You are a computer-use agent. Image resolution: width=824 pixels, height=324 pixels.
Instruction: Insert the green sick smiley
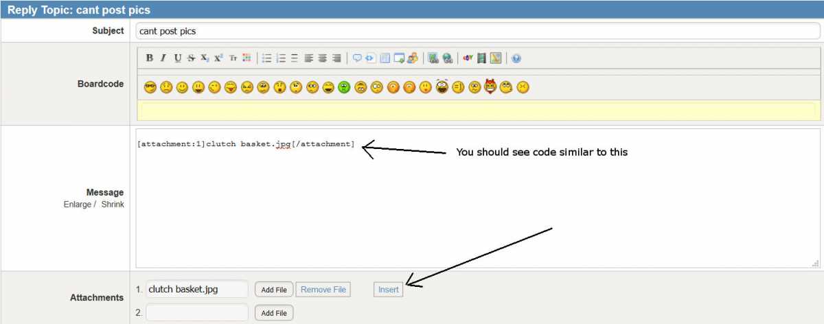pyautogui.click(x=344, y=87)
